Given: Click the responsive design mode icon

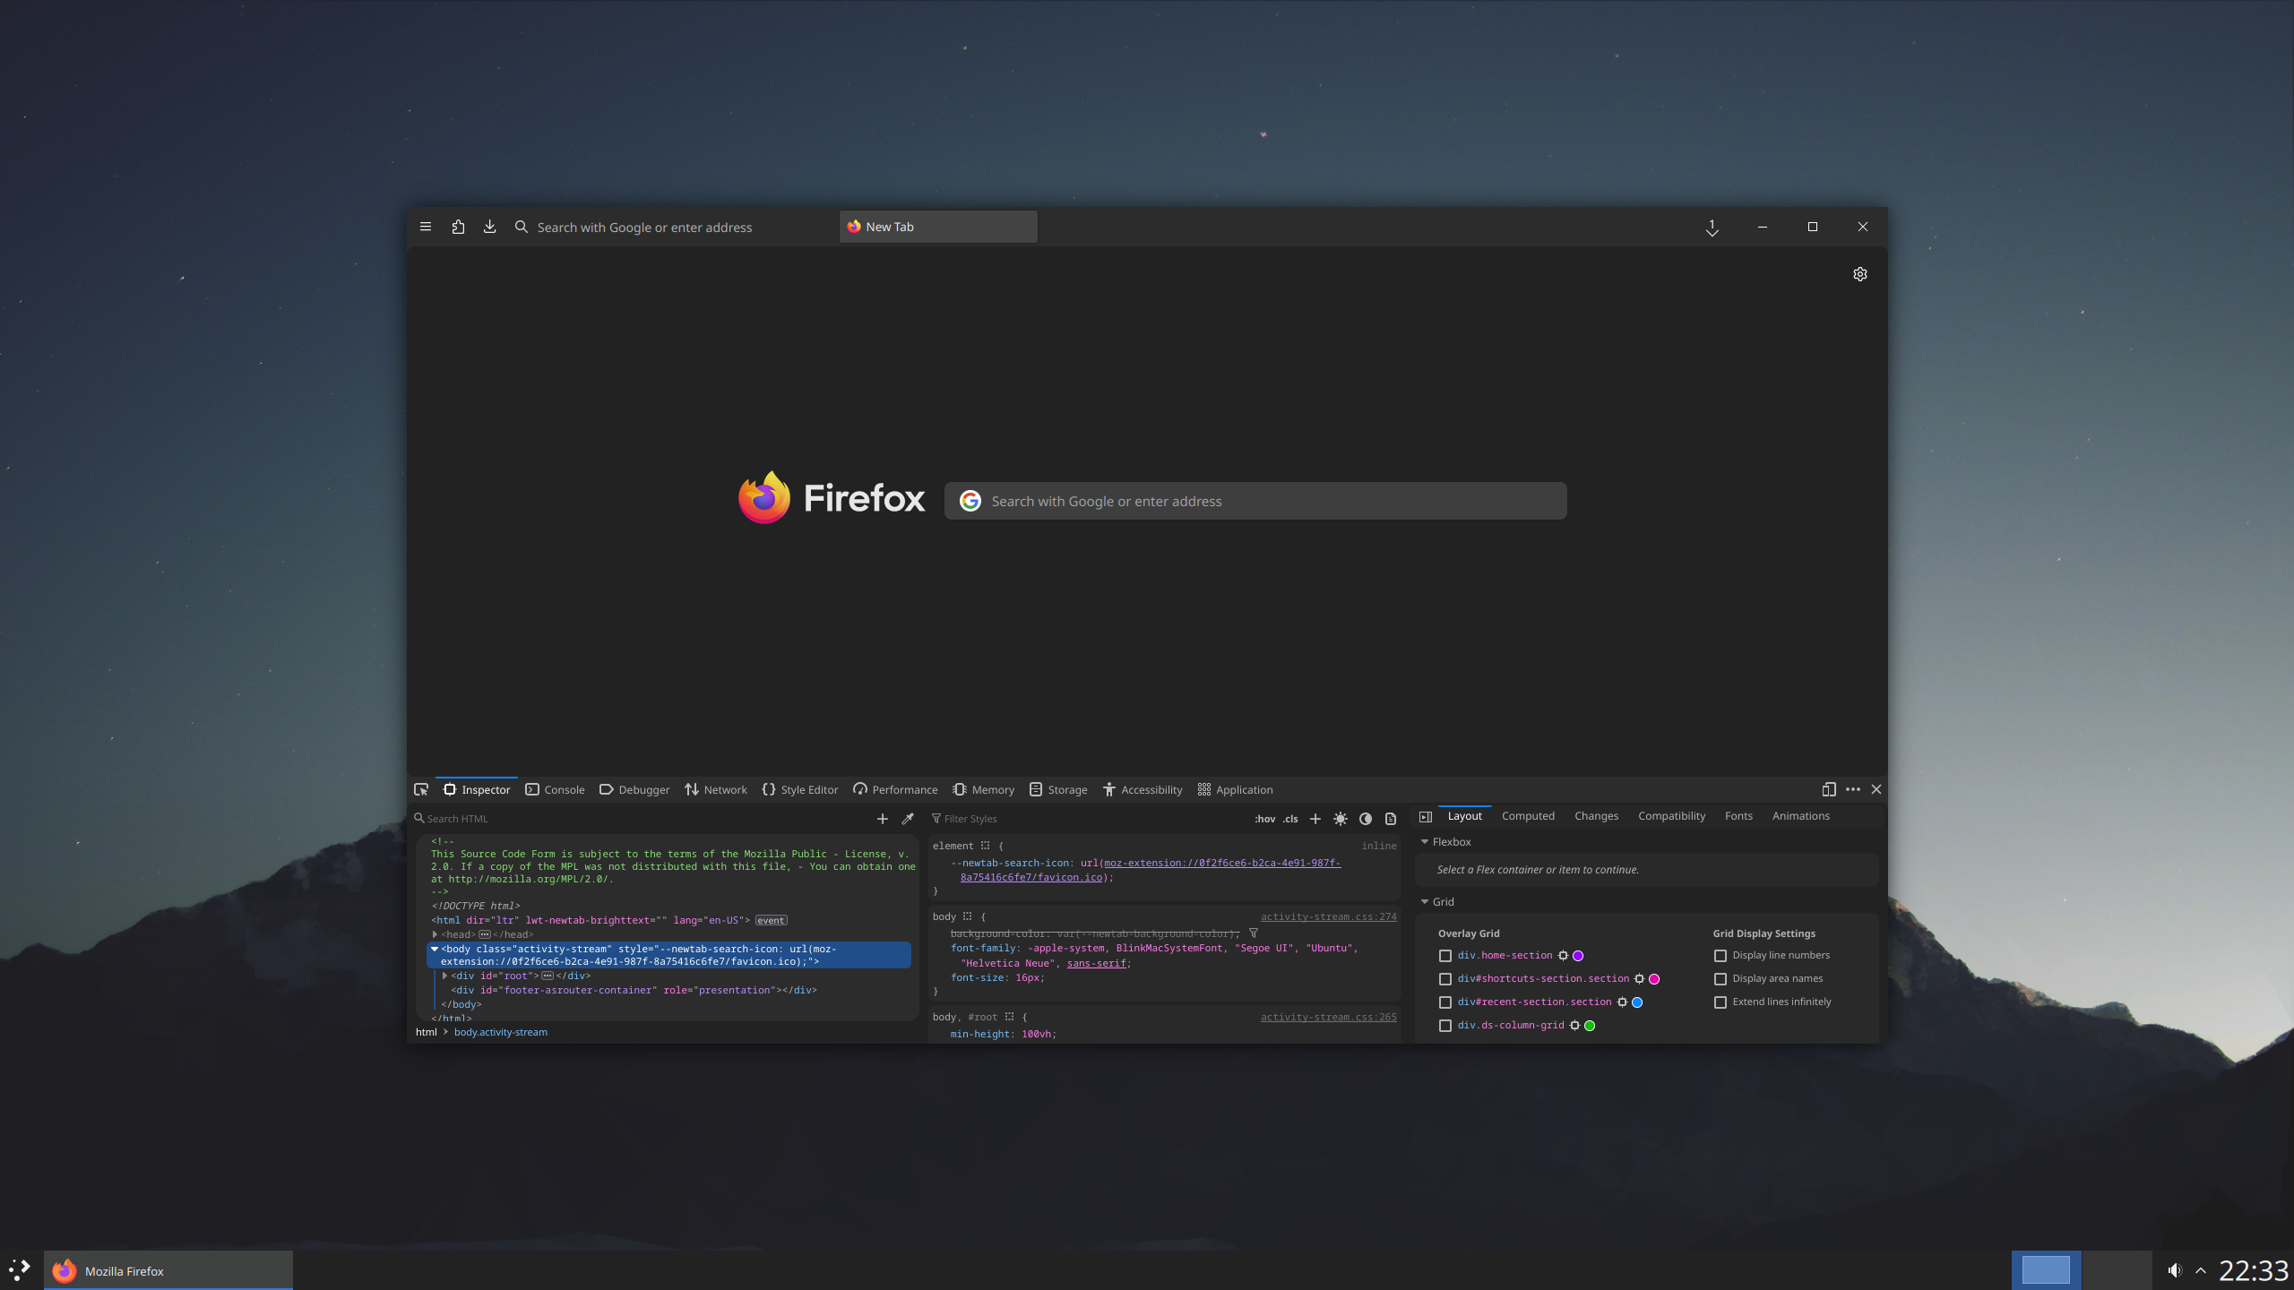Looking at the screenshot, I should tap(1827, 789).
